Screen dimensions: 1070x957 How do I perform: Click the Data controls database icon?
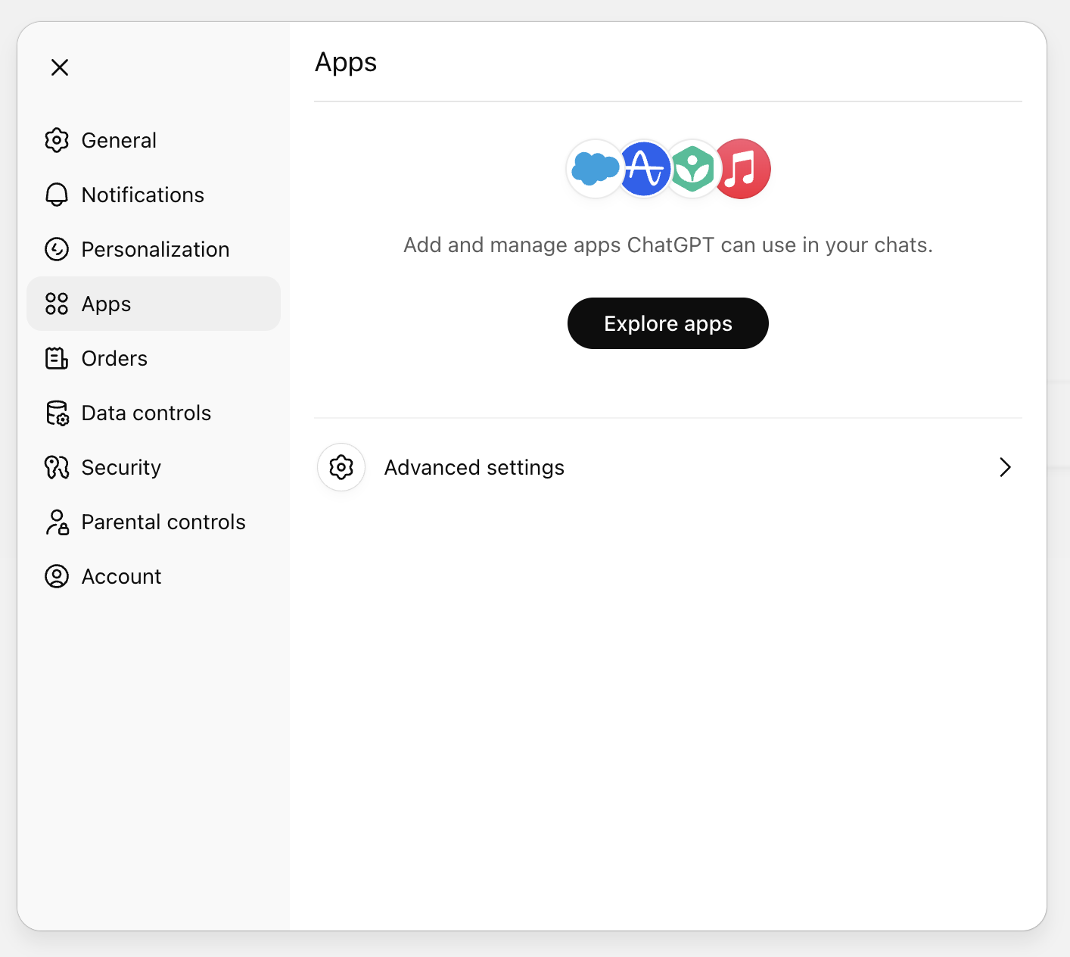(56, 413)
